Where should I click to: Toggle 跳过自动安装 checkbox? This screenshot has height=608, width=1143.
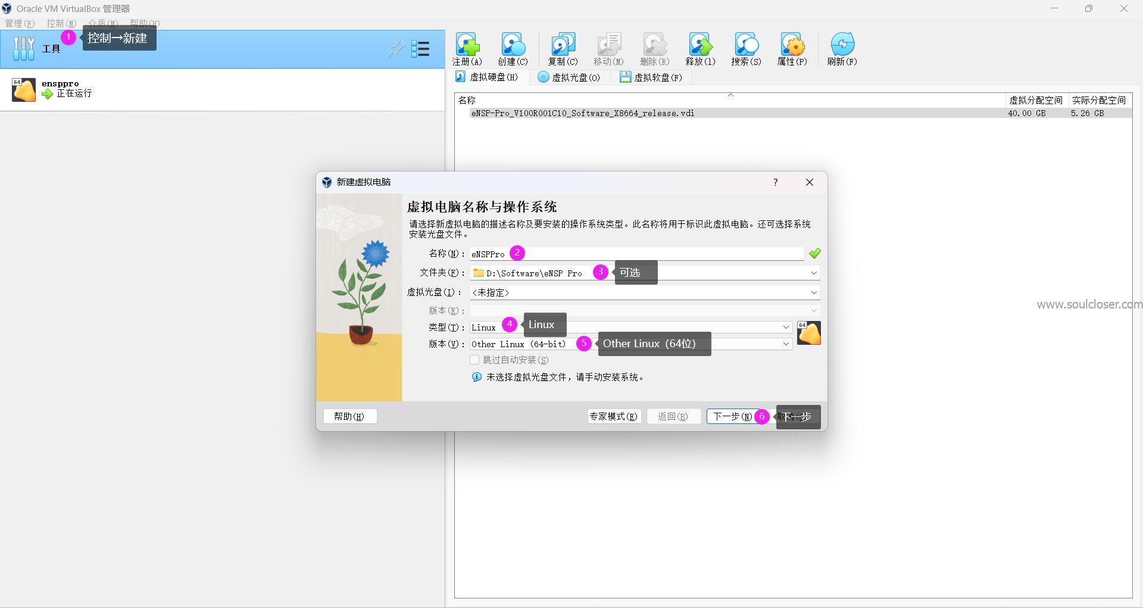coord(474,360)
